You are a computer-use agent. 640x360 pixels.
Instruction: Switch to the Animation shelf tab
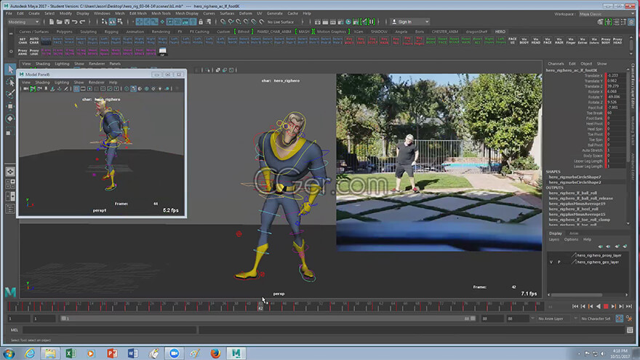point(135,31)
